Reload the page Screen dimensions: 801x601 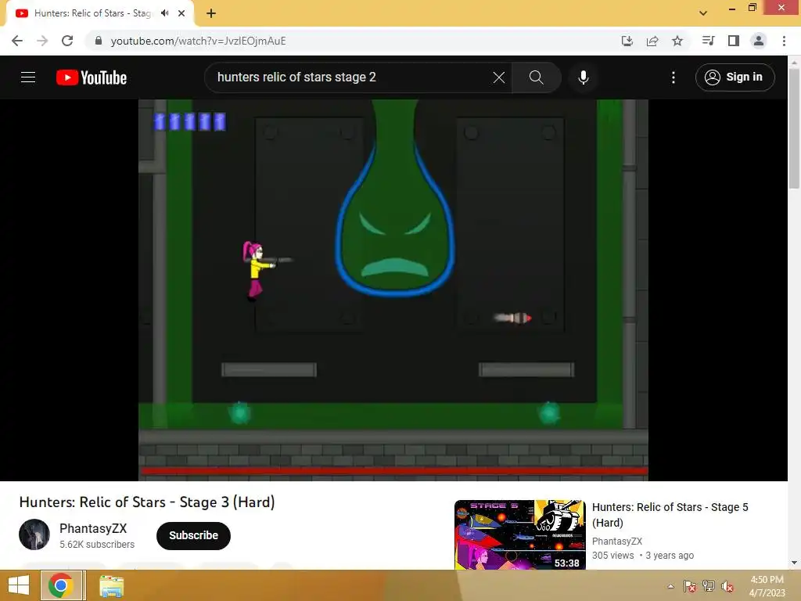click(67, 41)
